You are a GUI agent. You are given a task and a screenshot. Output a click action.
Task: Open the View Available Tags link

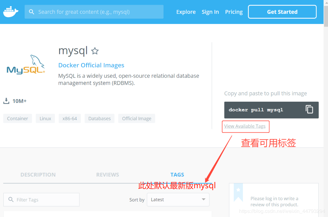pos(245,126)
